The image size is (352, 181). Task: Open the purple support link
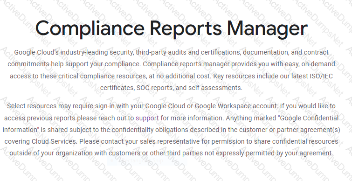(x=147, y=118)
